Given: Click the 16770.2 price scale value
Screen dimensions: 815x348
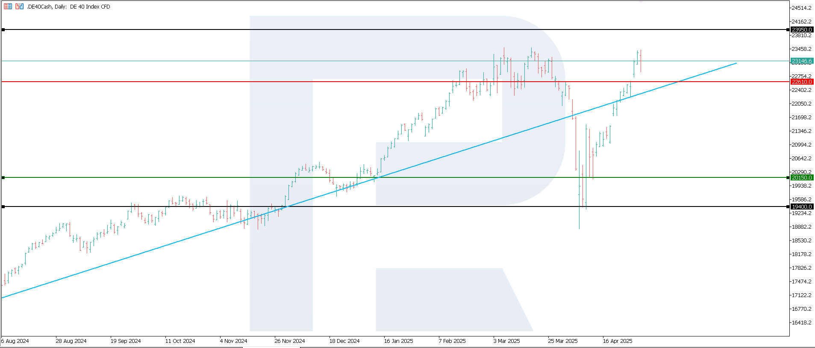Looking at the screenshot, I should coord(801,309).
